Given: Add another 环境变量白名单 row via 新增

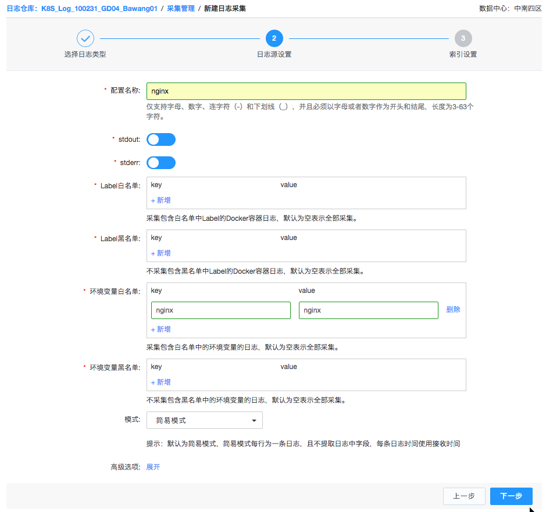Looking at the screenshot, I should 160,329.
